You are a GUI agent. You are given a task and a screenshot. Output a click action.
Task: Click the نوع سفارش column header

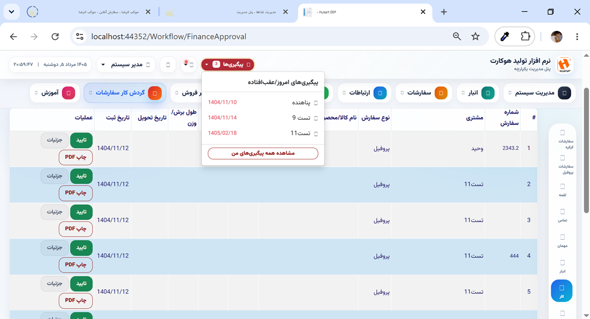tap(375, 118)
